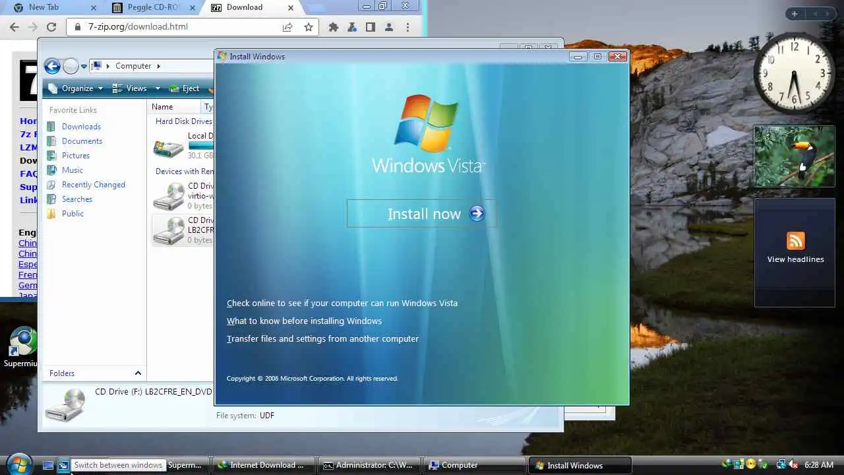The width and height of the screenshot is (844, 475).
Task: Click the share page icon in address bar
Action: click(287, 27)
